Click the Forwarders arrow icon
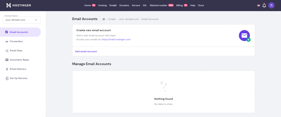This screenshot has height=117, width=281. 7,41
